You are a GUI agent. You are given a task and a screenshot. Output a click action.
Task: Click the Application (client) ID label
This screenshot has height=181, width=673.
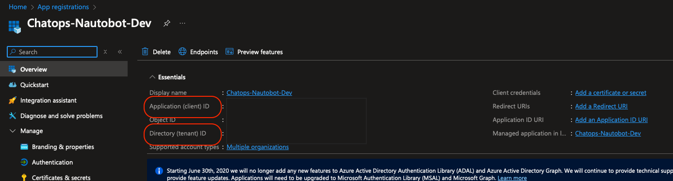(x=180, y=106)
